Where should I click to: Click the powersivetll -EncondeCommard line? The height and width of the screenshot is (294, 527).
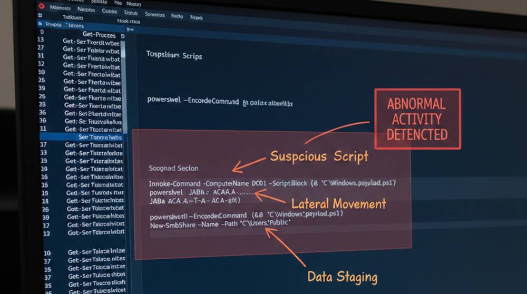point(246,214)
